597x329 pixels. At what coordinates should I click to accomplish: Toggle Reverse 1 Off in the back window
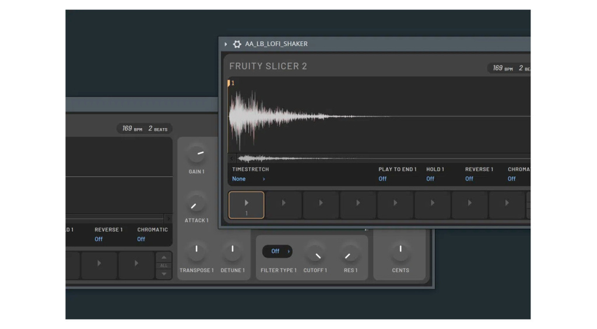coord(99,239)
